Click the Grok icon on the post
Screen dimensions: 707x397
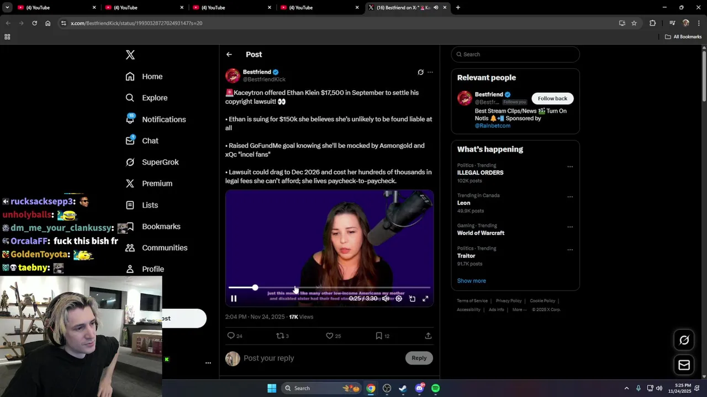pyautogui.click(x=420, y=72)
